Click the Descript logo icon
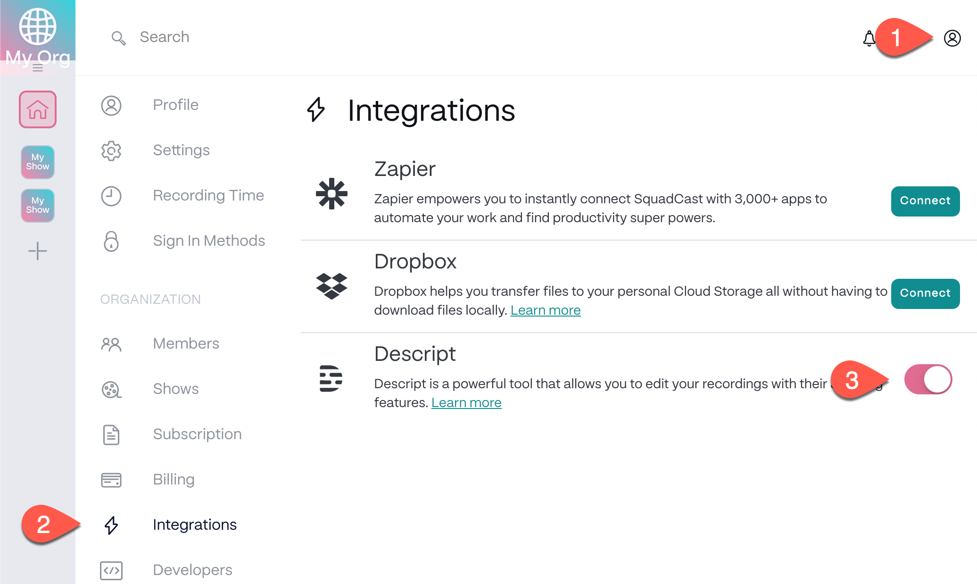Screen dimensions: 977x584 pyautogui.click(x=331, y=378)
